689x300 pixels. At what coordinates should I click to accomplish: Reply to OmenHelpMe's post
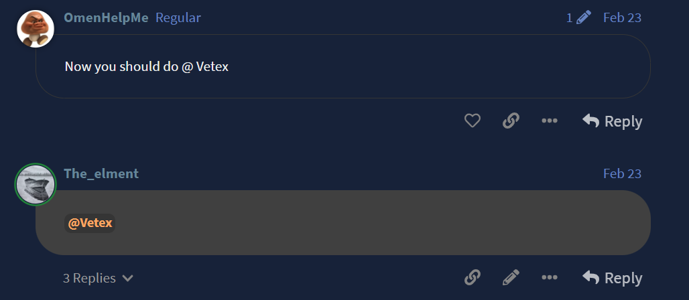click(613, 121)
